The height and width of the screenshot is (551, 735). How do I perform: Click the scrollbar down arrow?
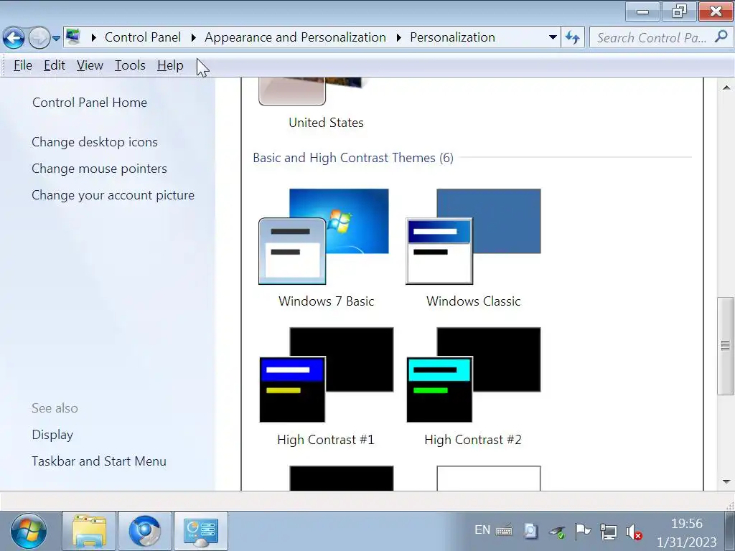pyautogui.click(x=726, y=481)
